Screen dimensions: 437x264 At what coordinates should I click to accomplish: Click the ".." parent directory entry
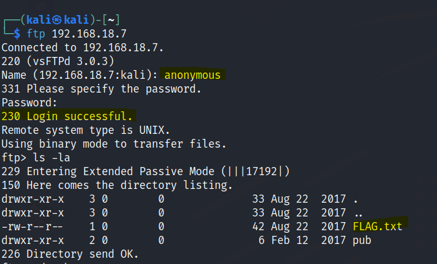359,213
